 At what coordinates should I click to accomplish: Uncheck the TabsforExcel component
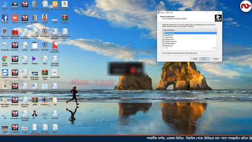click(164, 35)
